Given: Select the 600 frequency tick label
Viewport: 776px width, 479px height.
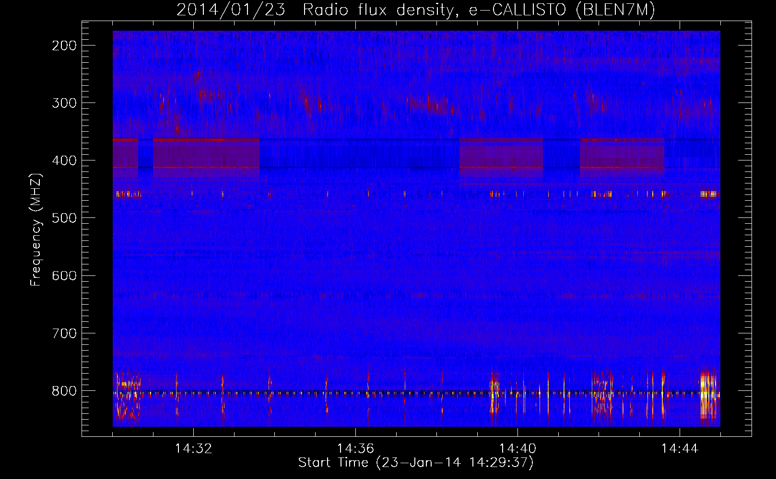Looking at the screenshot, I should tap(64, 275).
